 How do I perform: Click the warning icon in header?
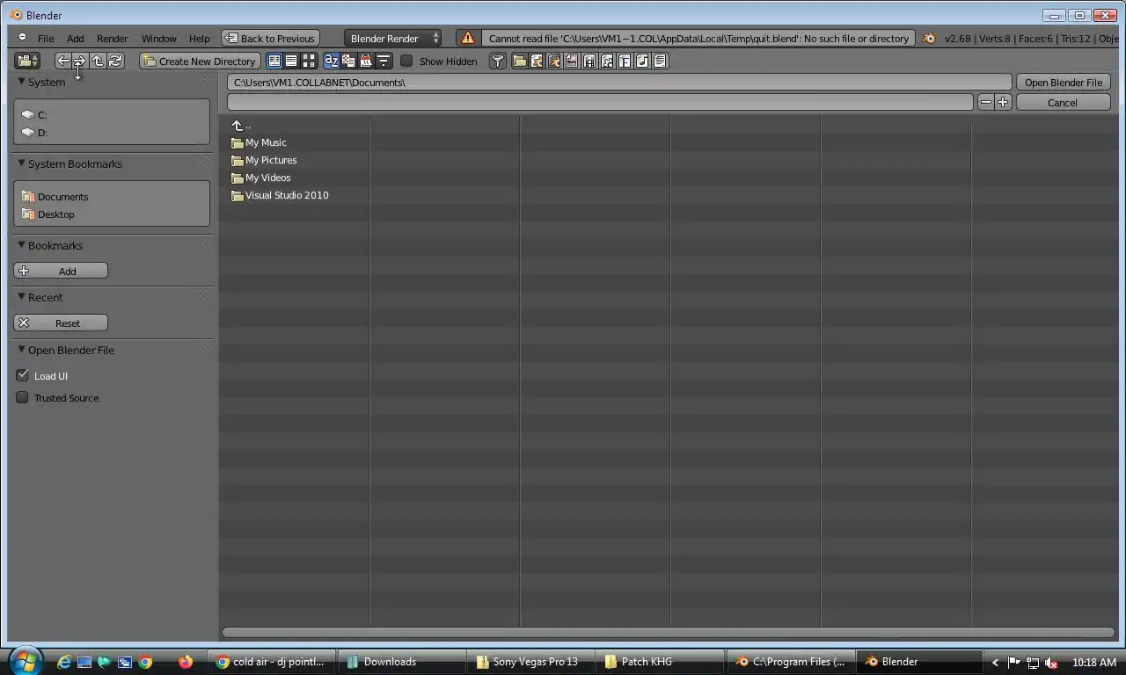(x=468, y=38)
